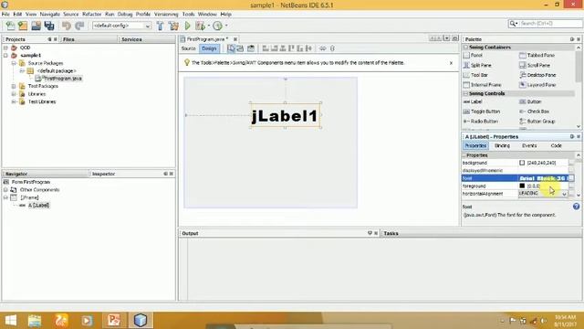Switch editor to Design view

tap(209, 48)
